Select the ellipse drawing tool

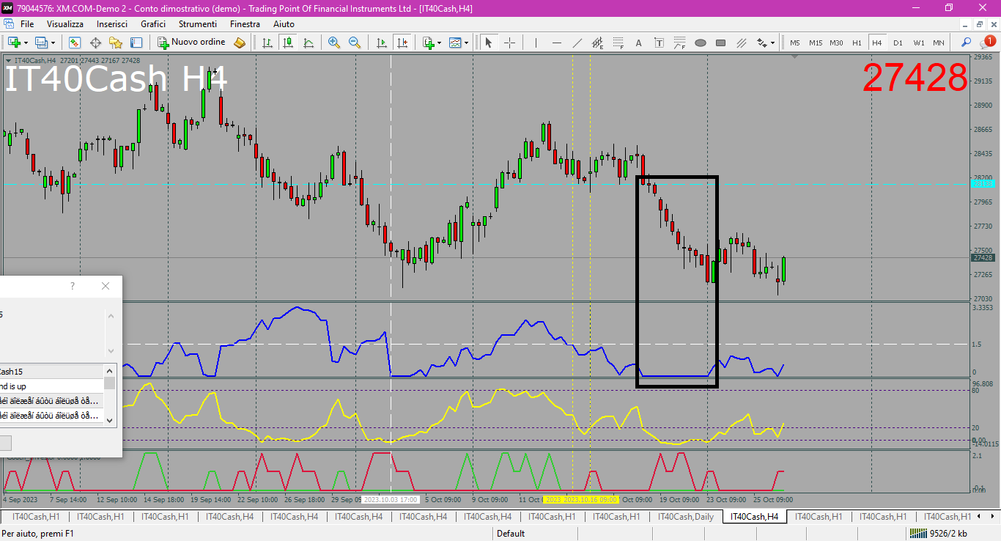[700, 43]
